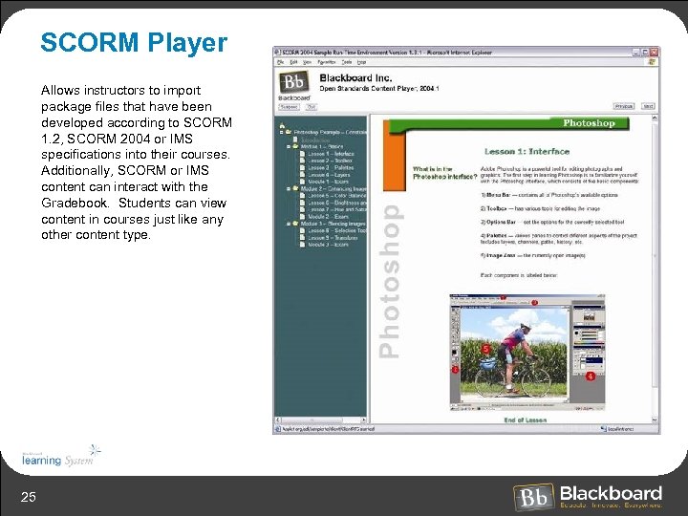Viewport: 688px width, 516px height.
Task: Collapse the Module 3 tree node
Action: tap(289, 224)
